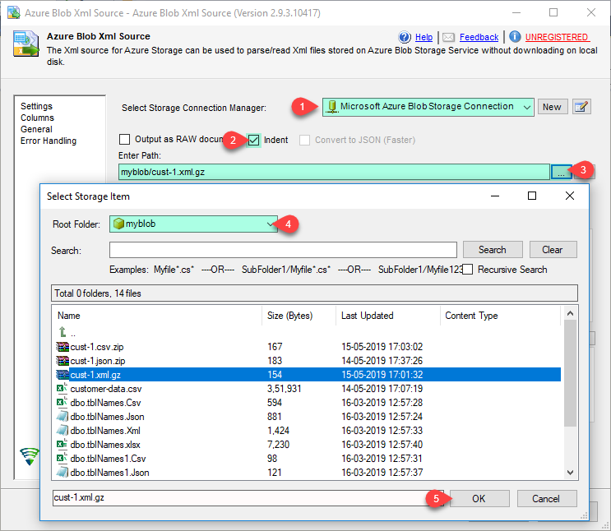The width and height of the screenshot is (611, 531).
Task: Close the Select Storage Item dialog
Action: click(570, 196)
